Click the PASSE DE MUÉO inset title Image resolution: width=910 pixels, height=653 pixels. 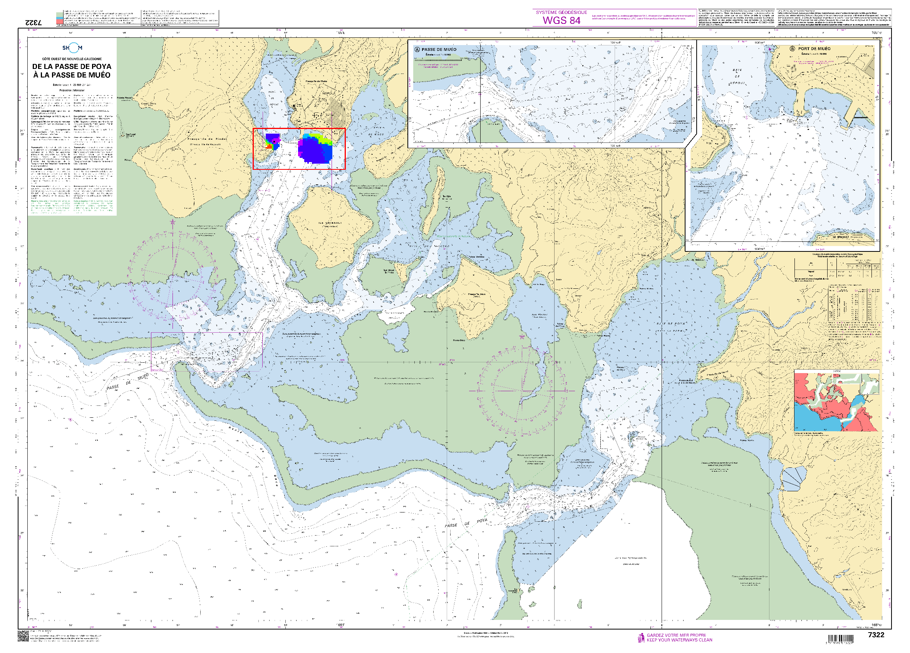pyautogui.click(x=439, y=50)
